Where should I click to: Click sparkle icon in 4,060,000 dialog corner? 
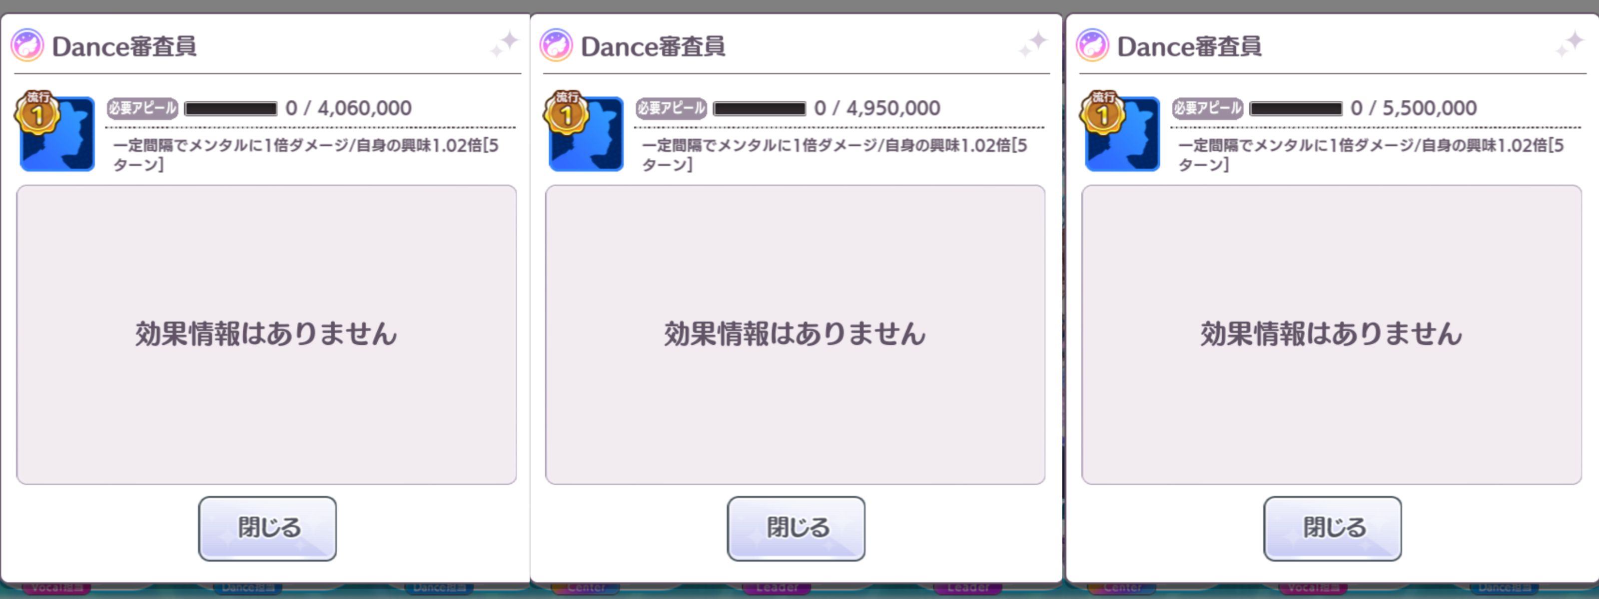click(x=504, y=44)
